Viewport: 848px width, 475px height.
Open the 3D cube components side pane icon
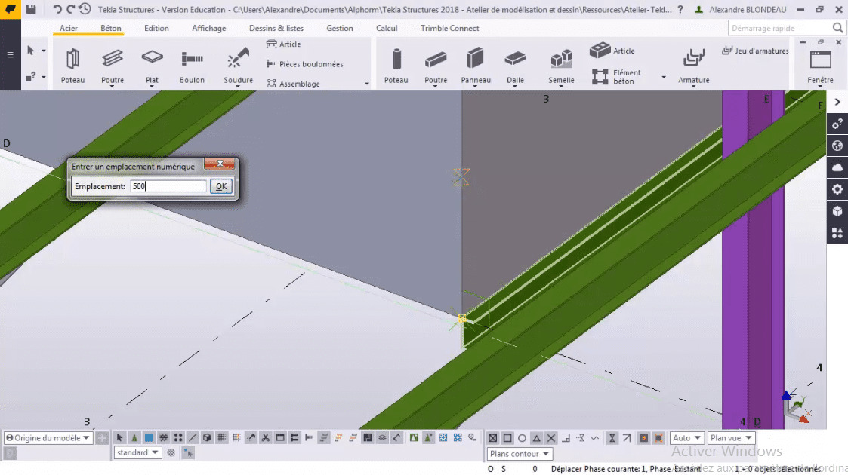pos(837,211)
